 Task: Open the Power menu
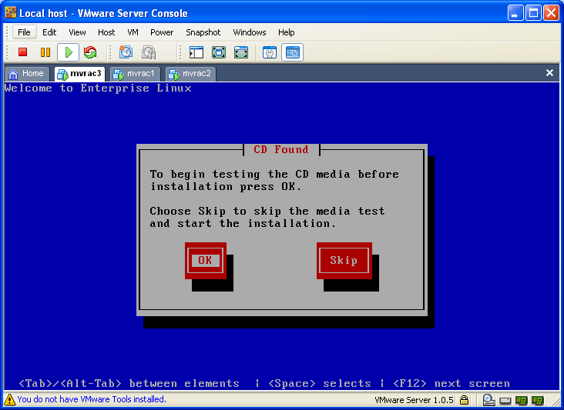pyautogui.click(x=162, y=32)
